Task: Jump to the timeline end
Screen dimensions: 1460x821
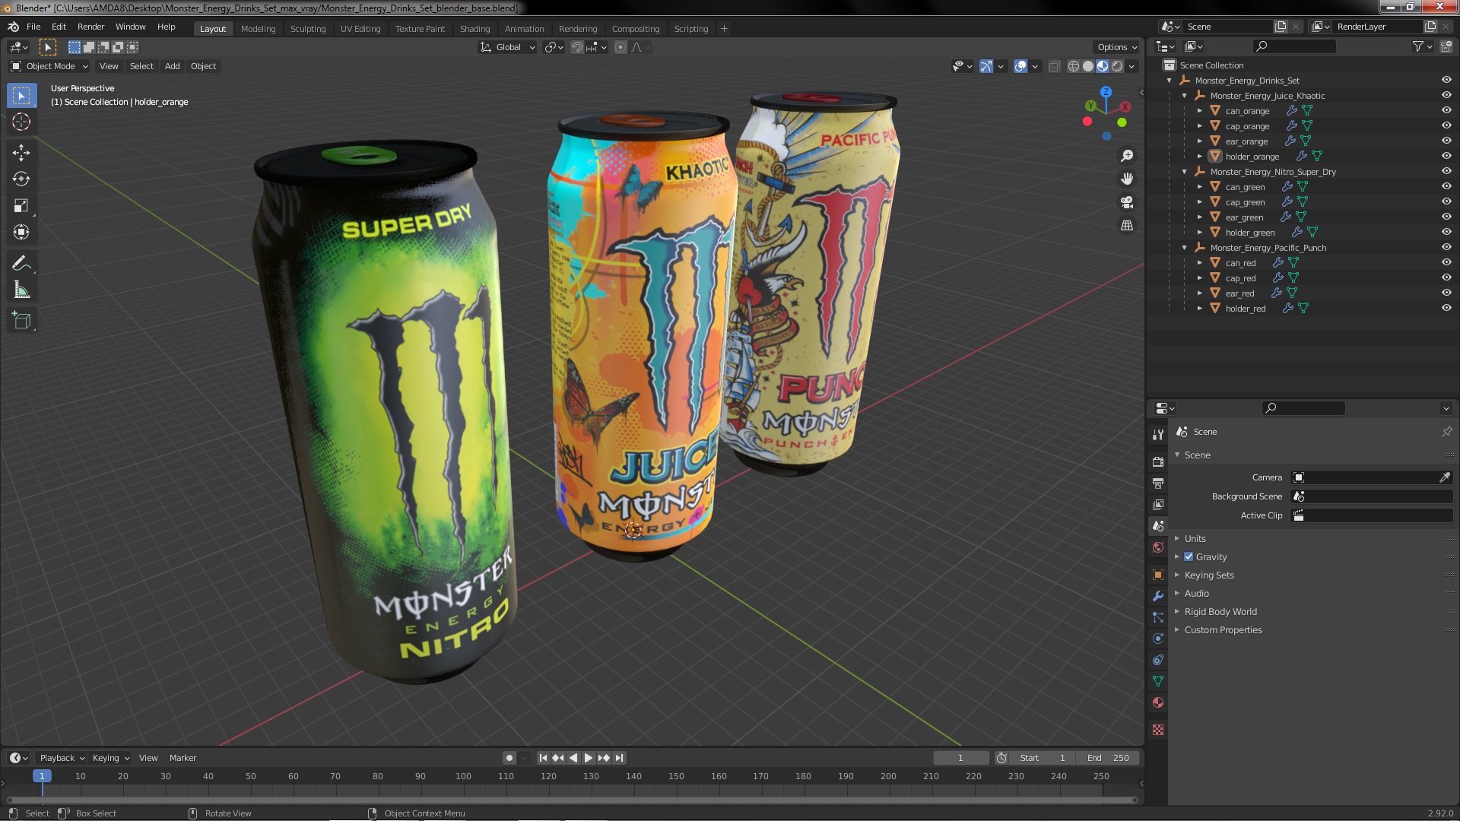Action: (619, 758)
